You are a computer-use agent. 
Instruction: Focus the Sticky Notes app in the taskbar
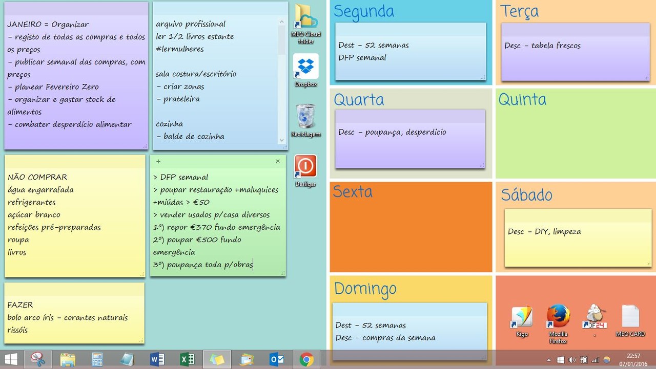217,358
